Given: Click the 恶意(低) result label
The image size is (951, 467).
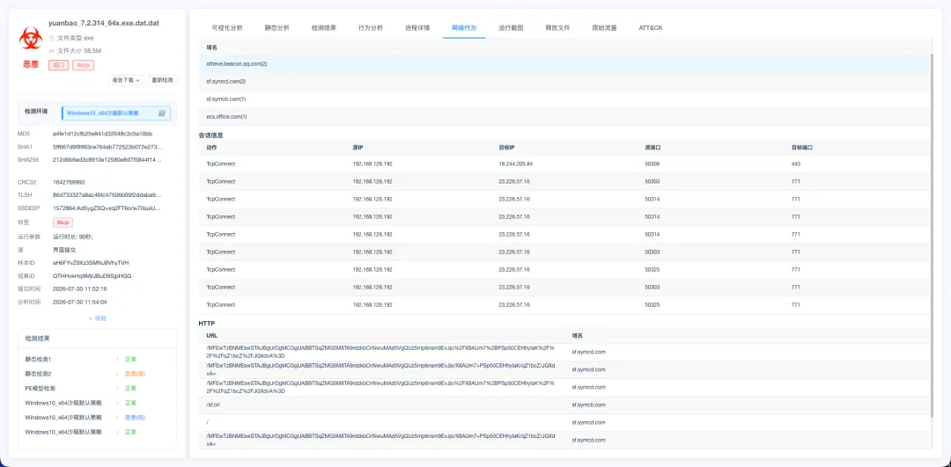Looking at the screenshot, I should (135, 418).
